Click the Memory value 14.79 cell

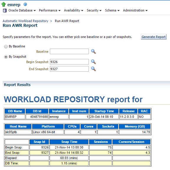click(135, 132)
